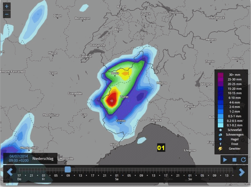Viewport: 251px width, 187px height.
Task: Jump to Saturday 01 on the timeline
Action: pyautogui.click(x=117, y=175)
